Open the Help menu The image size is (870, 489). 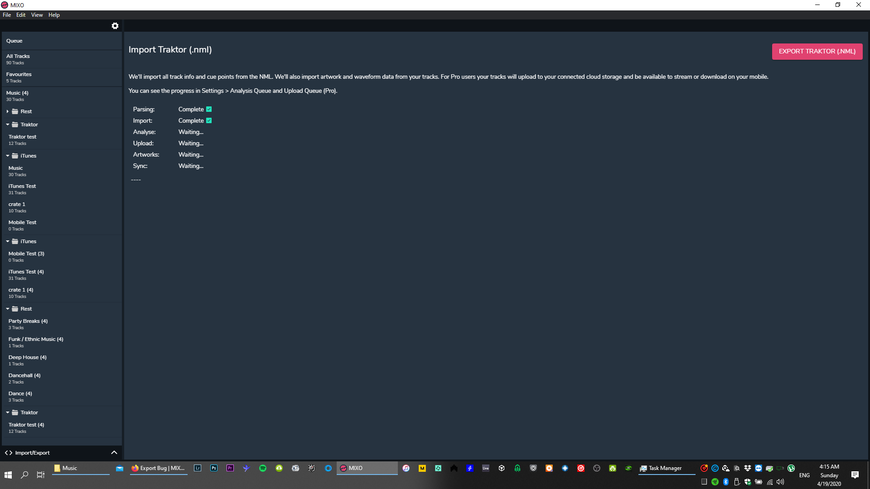point(54,15)
